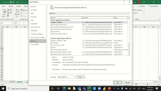
Task: Select the General options category
Action: pos(38,7)
